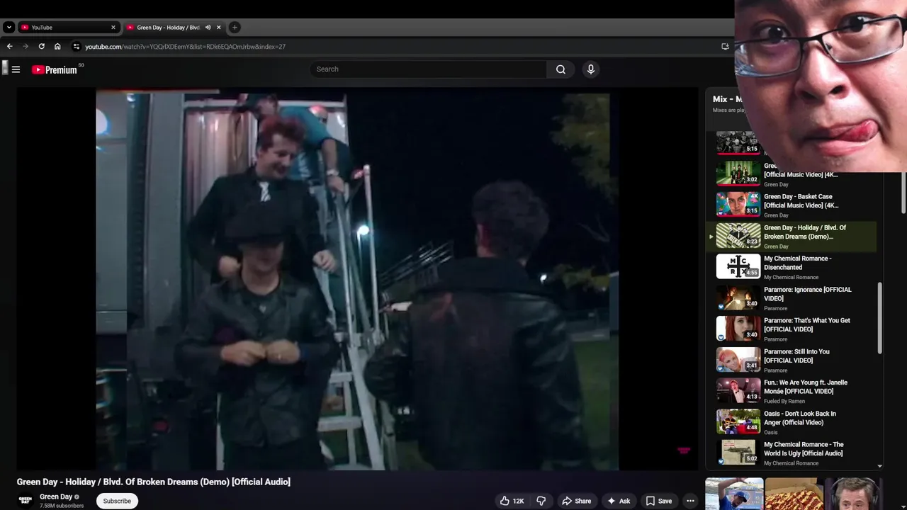Open Fun.: We Are Young title
This screenshot has height=510, width=907.
point(806,387)
